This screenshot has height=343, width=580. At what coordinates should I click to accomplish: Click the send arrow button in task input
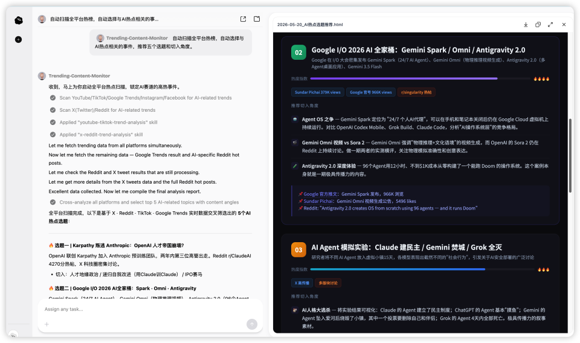click(x=252, y=324)
